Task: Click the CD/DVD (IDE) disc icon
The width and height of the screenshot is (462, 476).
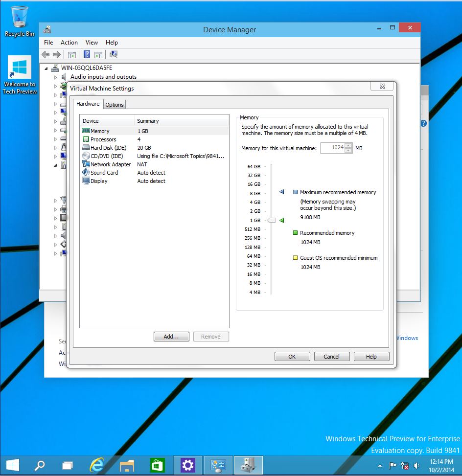Action: [86, 156]
